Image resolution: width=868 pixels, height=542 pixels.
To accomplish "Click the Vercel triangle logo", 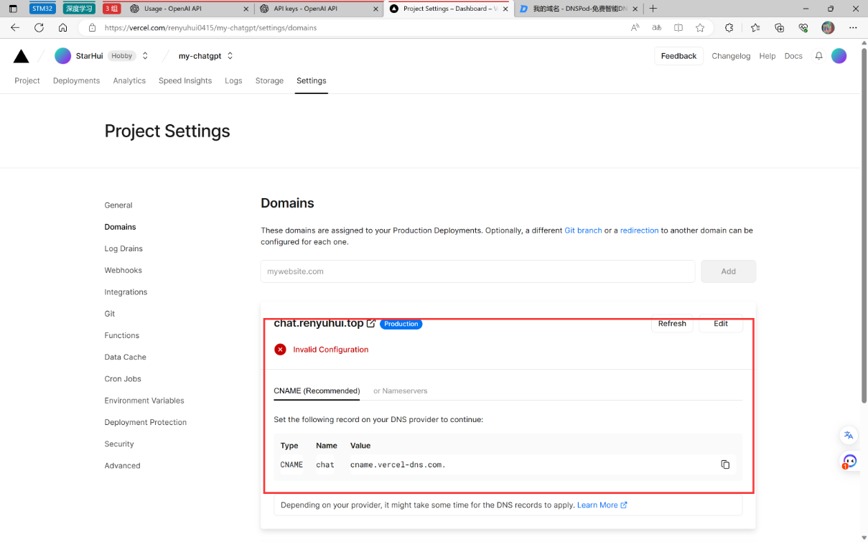I will click(22, 56).
